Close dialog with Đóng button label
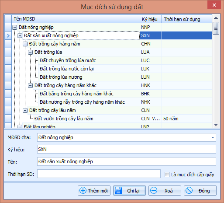The width and height of the screenshot is (224, 203). (204, 191)
